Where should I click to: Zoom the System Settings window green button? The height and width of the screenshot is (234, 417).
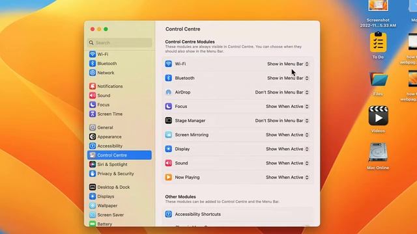[106, 29]
